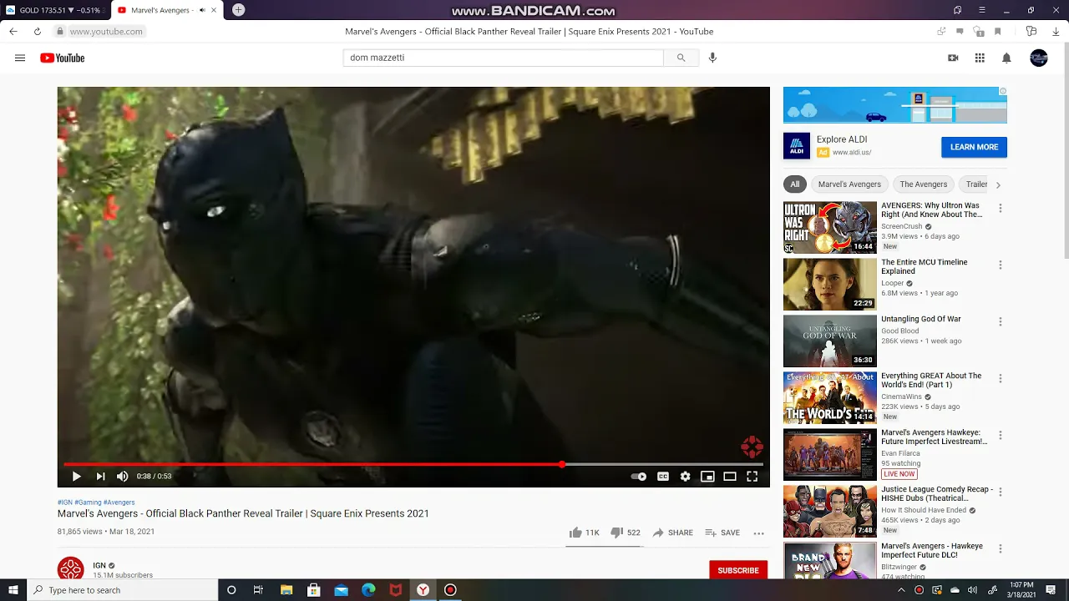Dislike the video with thumbs down
The width and height of the screenshot is (1069, 601).
[625, 533]
